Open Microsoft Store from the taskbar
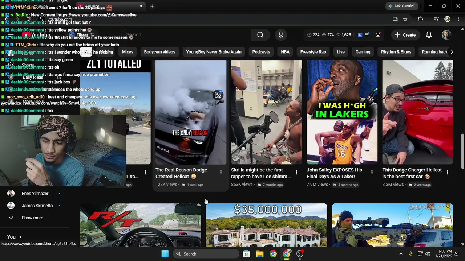 [246, 254]
